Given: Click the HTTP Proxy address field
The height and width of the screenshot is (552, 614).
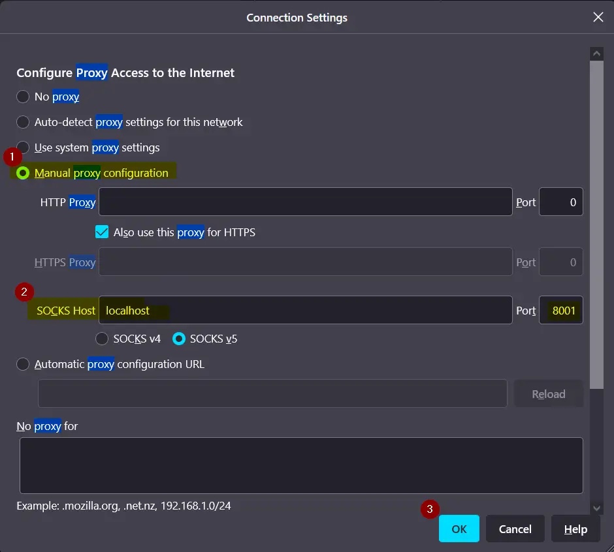Looking at the screenshot, I should [x=305, y=202].
